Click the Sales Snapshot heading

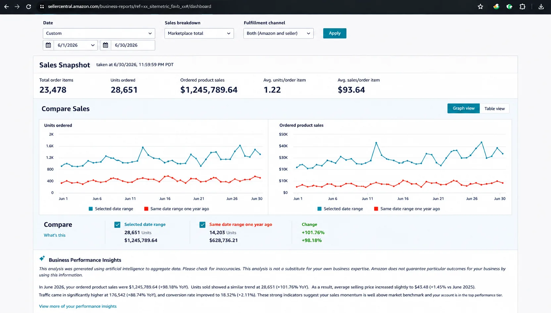(x=65, y=65)
